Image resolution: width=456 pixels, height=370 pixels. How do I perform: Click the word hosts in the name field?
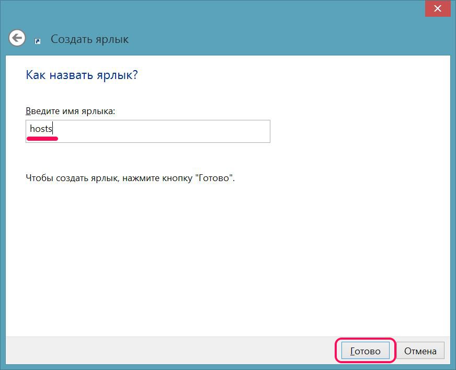click(40, 129)
